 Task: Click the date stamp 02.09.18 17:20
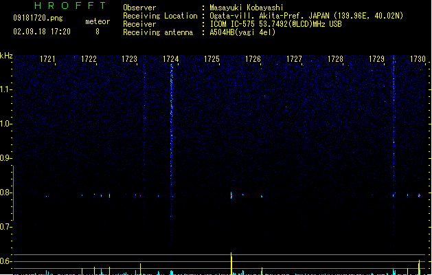click(42, 32)
